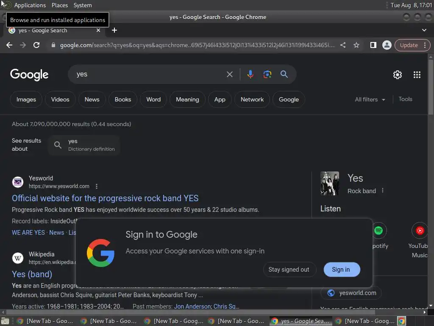Click the date and time clock
The image size is (434, 326).
click(x=411, y=5)
